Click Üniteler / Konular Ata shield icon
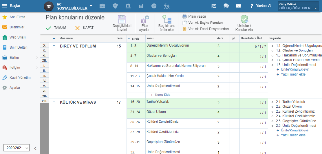 (x=244, y=23)
